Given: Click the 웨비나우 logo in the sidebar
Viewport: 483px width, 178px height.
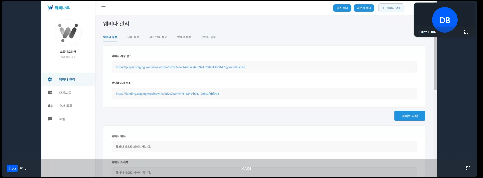Looking at the screenshot, I should [x=59, y=8].
